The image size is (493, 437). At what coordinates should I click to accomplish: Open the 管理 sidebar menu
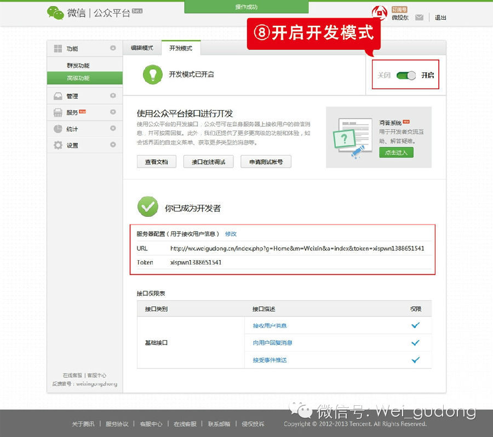(84, 96)
